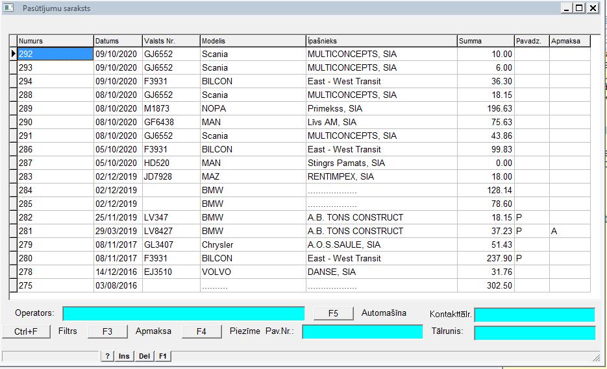Click plate number HD520 cell
This screenshot has width=607, height=369.
pyautogui.click(x=171, y=163)
